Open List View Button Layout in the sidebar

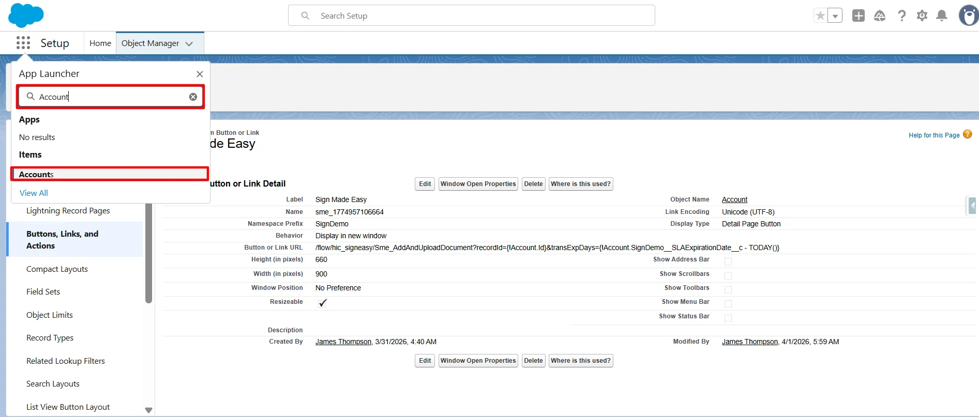click(68, 407)
